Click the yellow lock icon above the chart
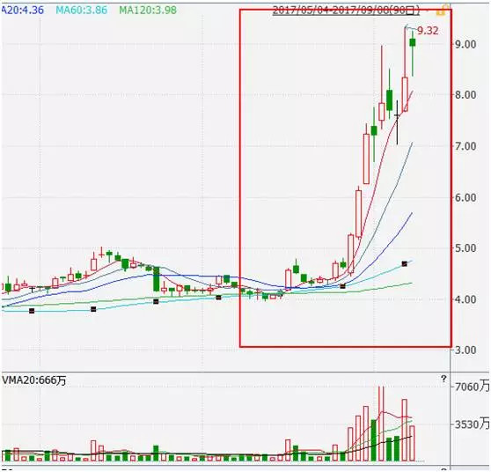Screen dimensions: 491x472 [443, 11]
